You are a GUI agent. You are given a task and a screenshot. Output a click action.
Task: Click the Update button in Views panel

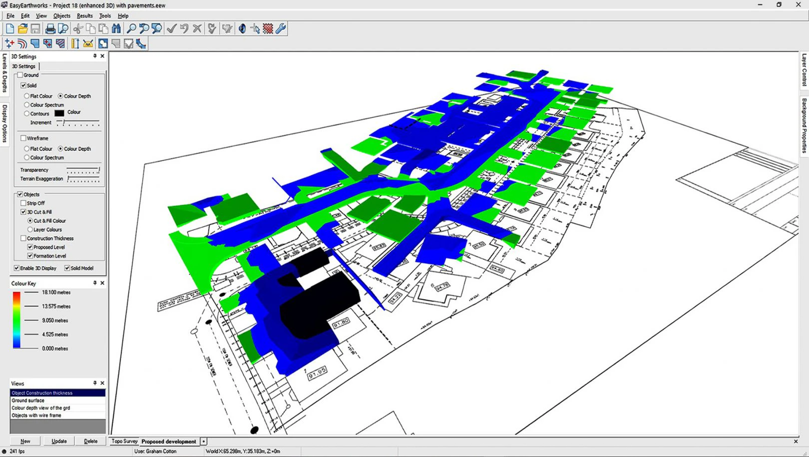[x=59, y=441]
